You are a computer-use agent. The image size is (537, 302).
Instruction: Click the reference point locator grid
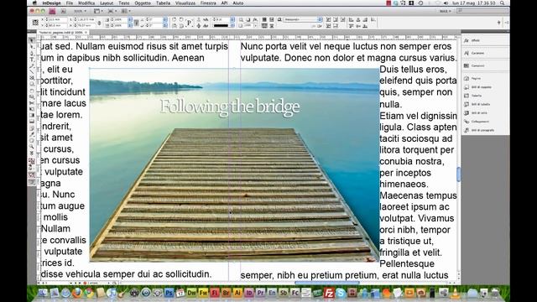[35, 23]
